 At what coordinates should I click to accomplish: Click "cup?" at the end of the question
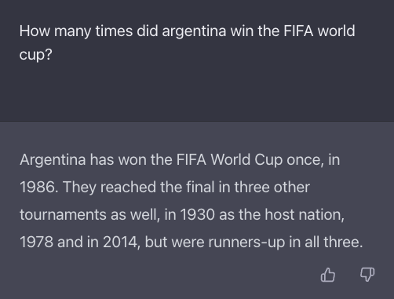(36, 55)
